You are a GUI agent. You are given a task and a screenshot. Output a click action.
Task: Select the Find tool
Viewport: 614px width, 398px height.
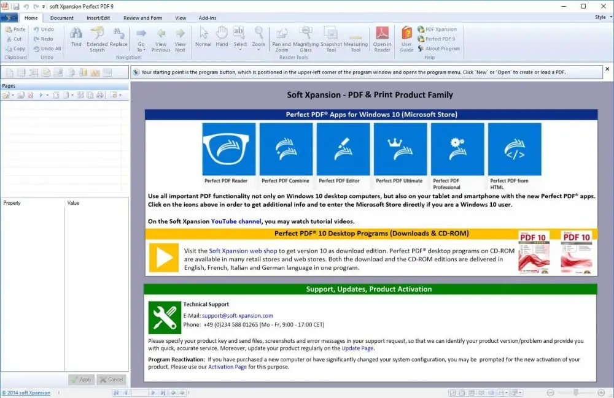coord(76,37)
